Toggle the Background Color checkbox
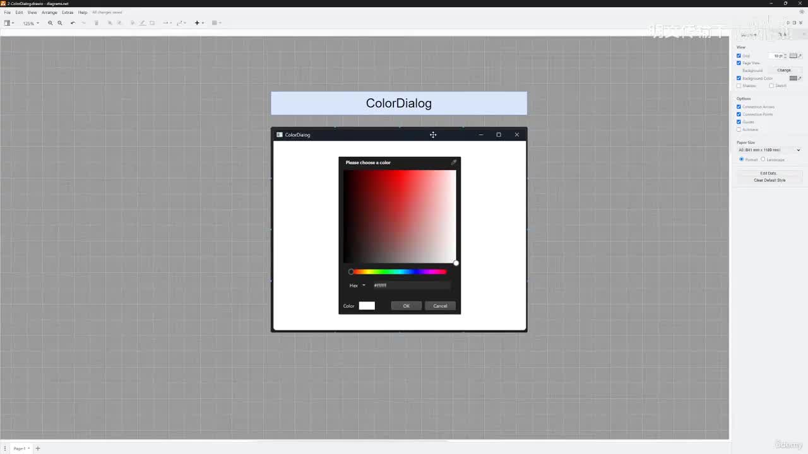The image size is (808, 454). tap(739, 78)
